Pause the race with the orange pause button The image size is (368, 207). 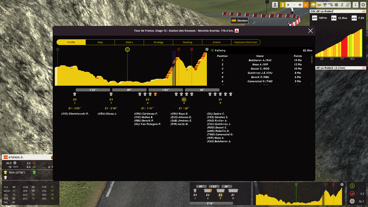click(305, 5)
